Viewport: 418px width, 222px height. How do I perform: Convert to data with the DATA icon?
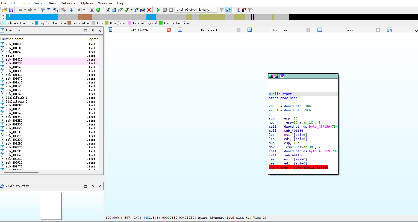(x=114, y=10)
